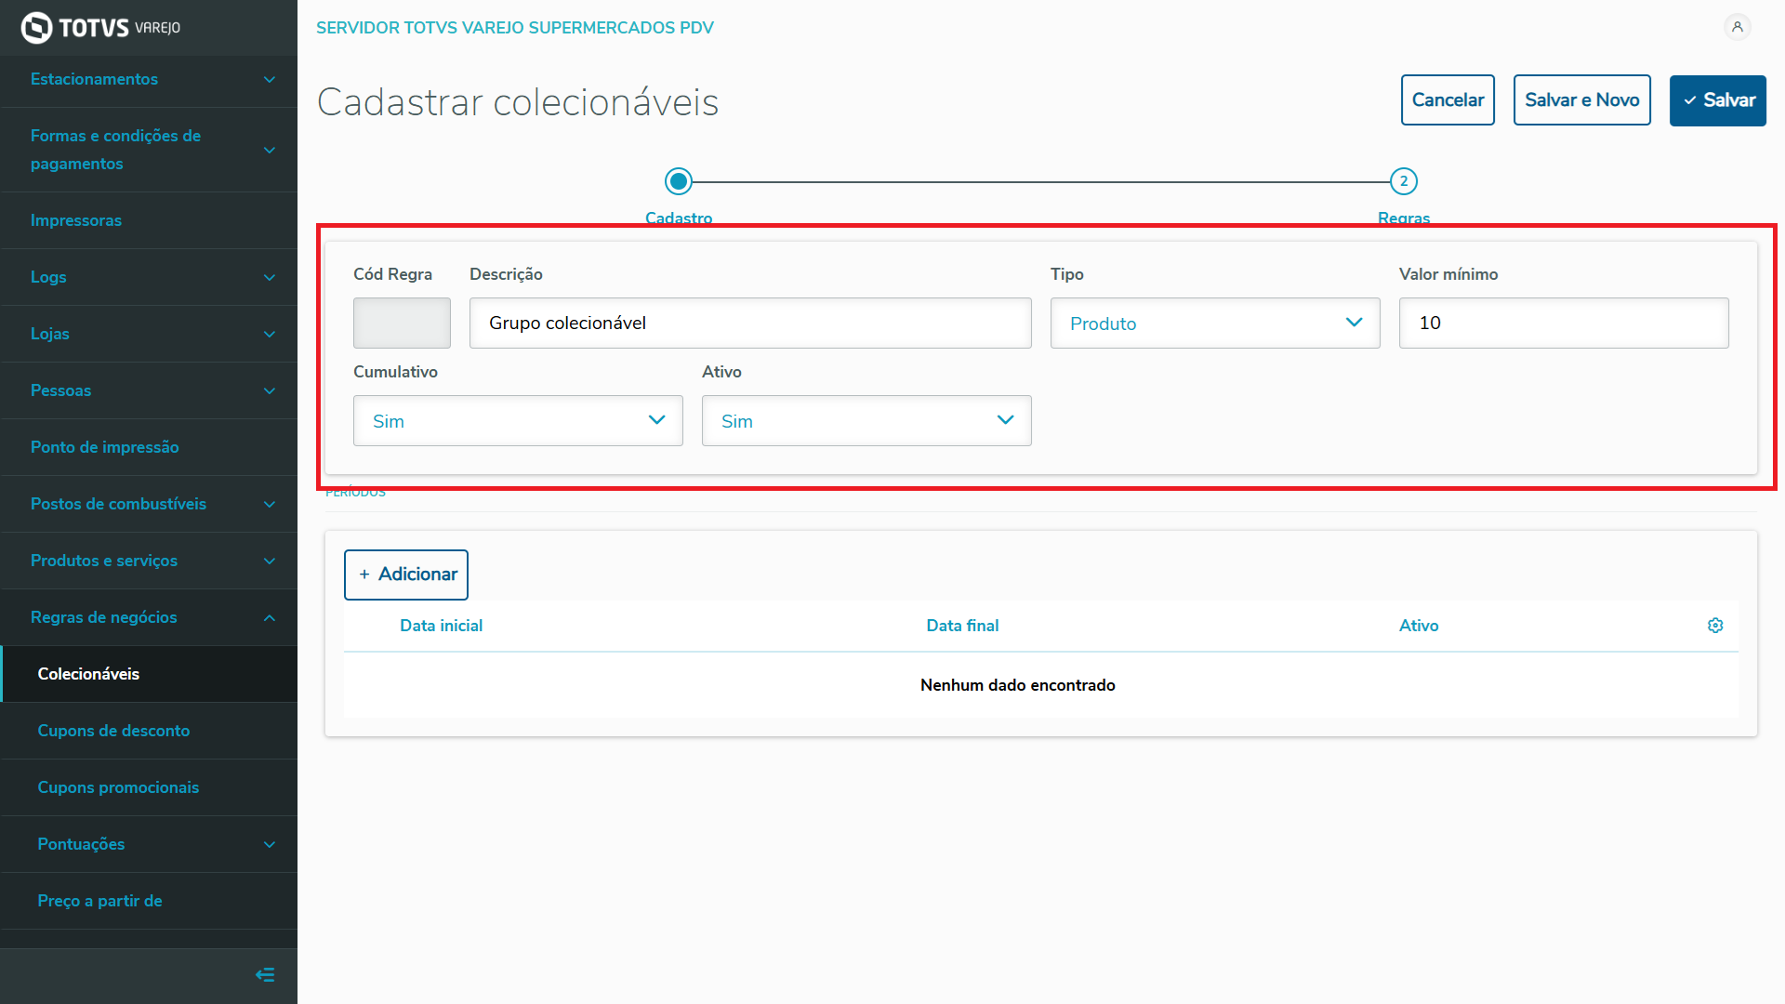Viewport: 1785px width, 1004px height.
Task: Open the Ativo dropdown
Action: (866, 421)
